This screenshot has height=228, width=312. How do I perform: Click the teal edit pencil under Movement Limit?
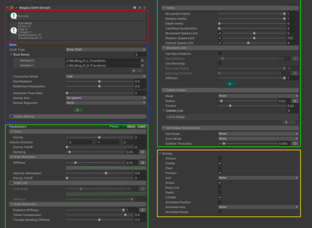click(230, 84)
